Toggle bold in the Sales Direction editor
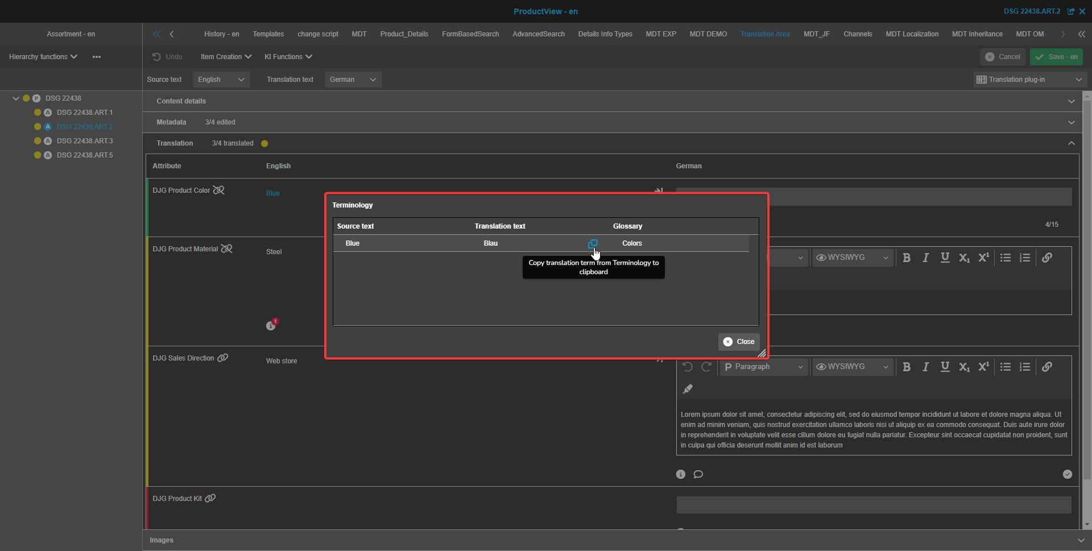Viewport: 1092px width, 551px height. click(x=907, y=367)
